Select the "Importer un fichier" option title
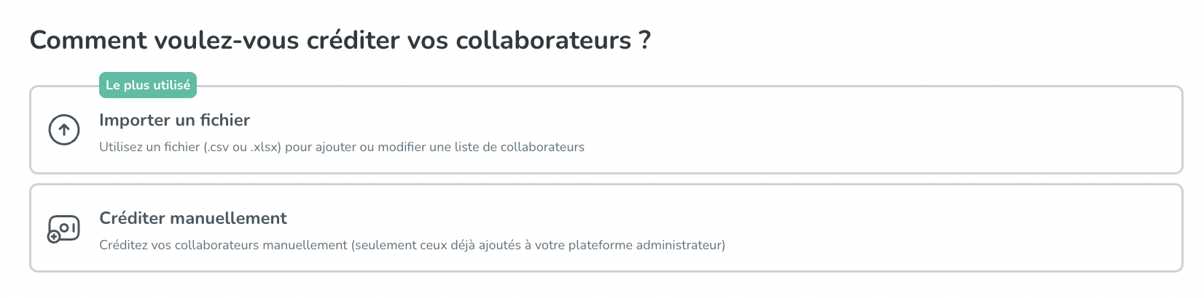 [x=174, y=120]
